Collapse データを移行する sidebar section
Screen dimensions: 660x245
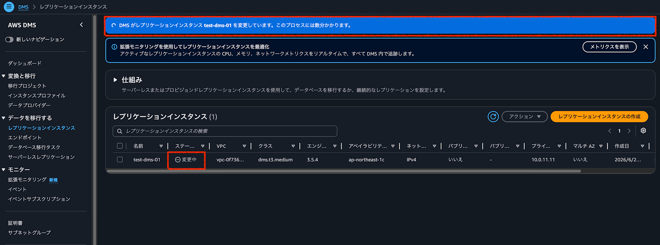click(3, 118)
